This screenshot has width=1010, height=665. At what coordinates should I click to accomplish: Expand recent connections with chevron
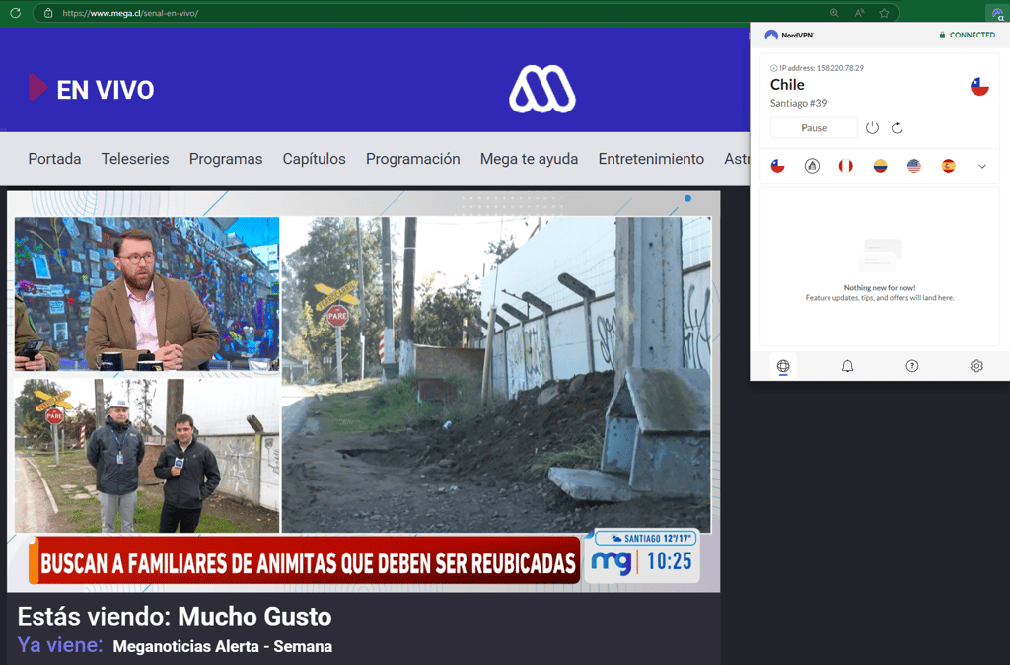tap(982, 166)
